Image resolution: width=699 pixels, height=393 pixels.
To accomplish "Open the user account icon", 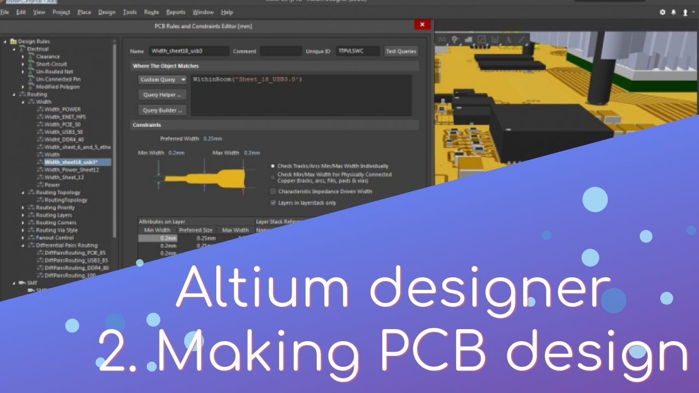I will (685, 12).
